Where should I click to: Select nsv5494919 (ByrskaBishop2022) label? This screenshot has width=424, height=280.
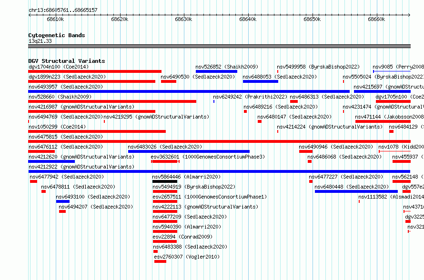coord(194,187)
